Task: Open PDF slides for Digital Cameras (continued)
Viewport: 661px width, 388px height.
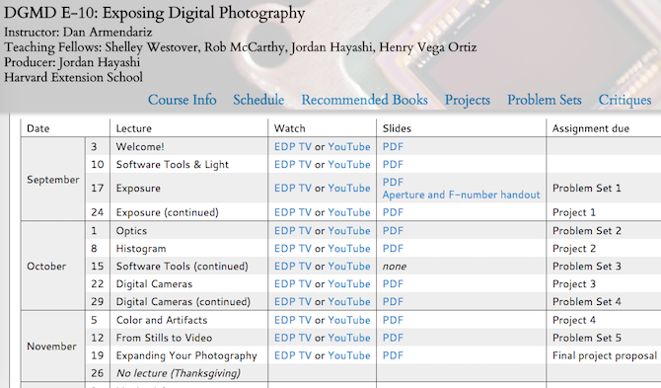Action: coord(393,302)
